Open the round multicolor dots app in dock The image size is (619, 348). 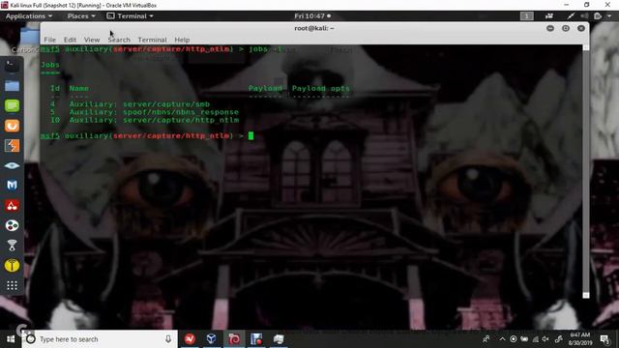tap(12, 225)
